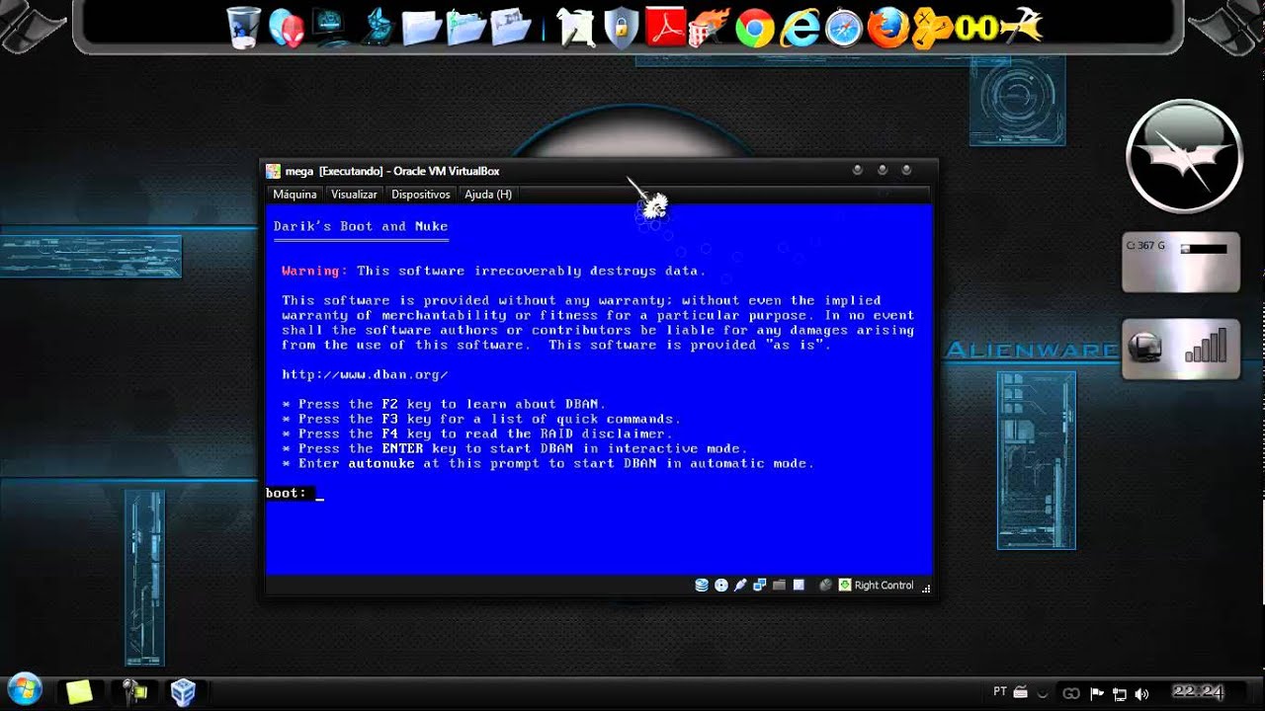Open the first folder in the dock
Viewport: 1265px width, 711px height.
[x=422, y=28]
